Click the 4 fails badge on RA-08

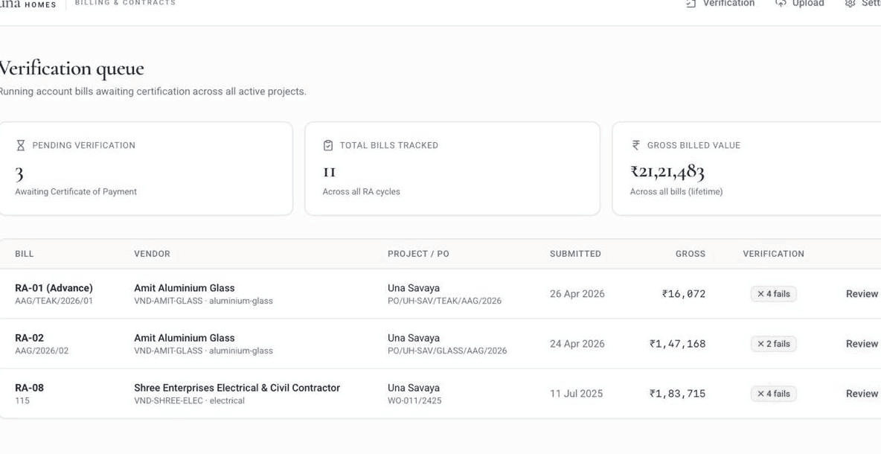pos(774,394)
